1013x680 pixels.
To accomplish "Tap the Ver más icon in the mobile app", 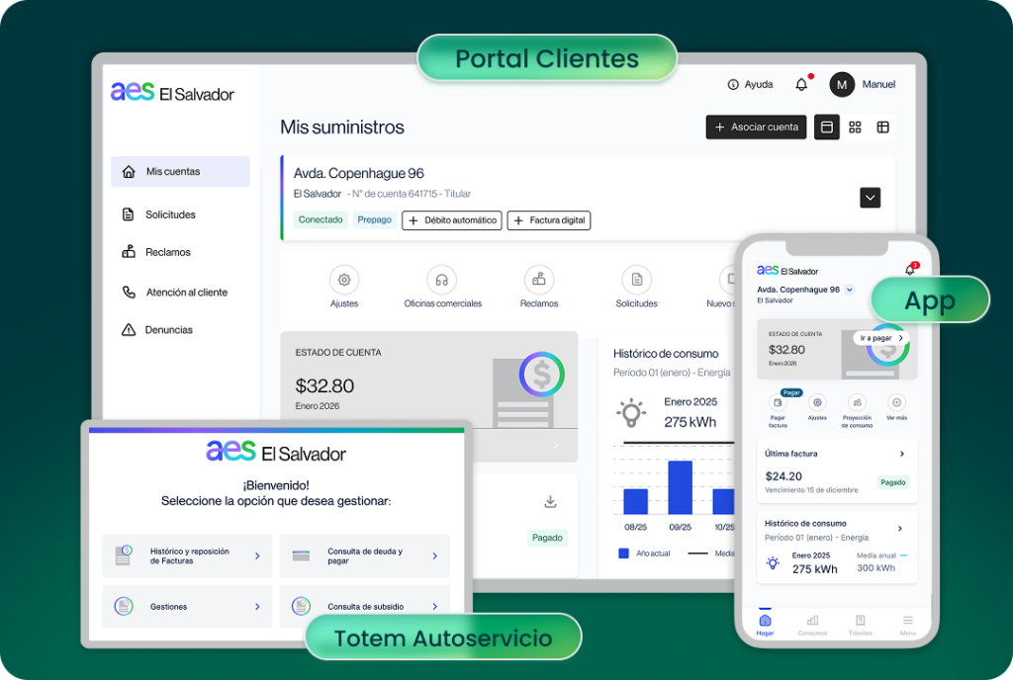I will pos(896,402).
